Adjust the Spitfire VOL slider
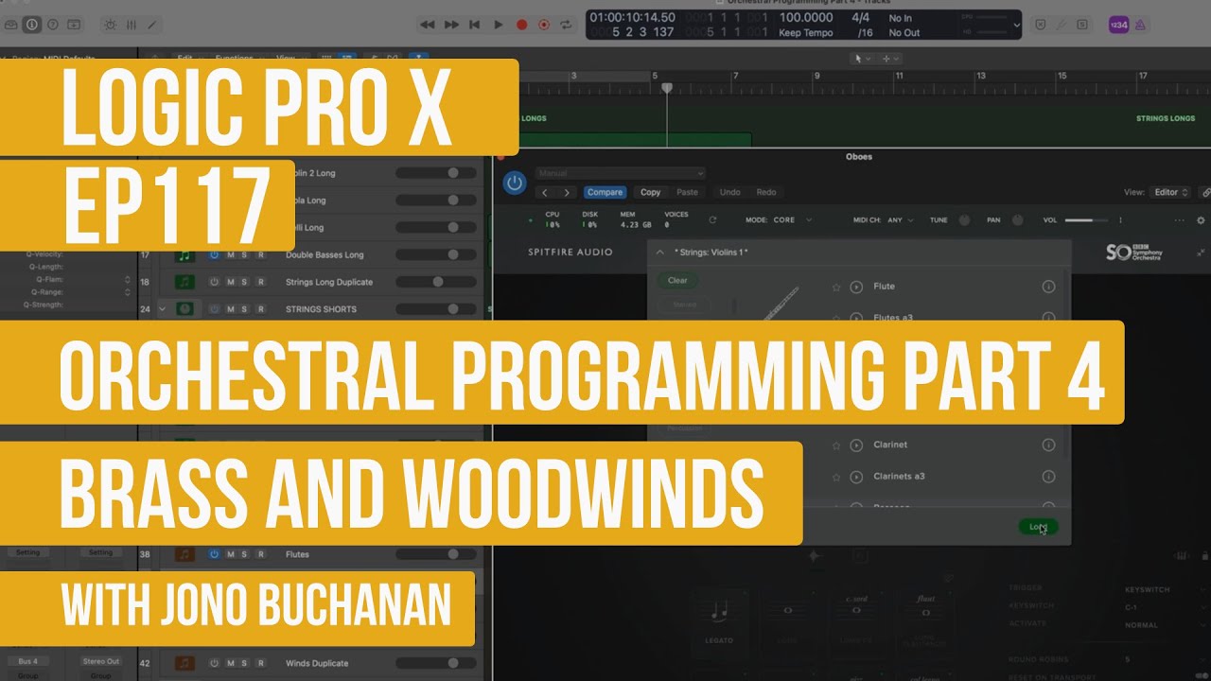This screenshot has height=681, width=1211. tap(1086, 219)
